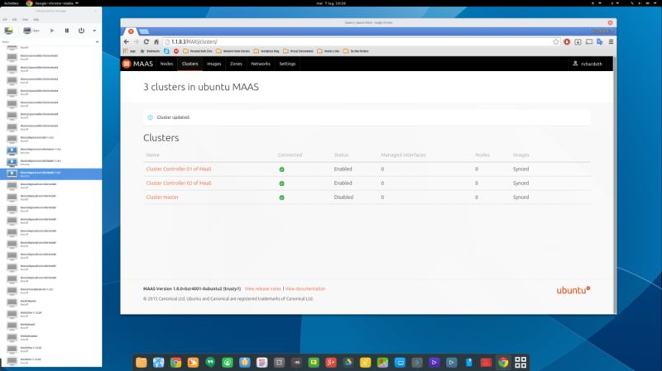This screenshot has height=371, width=662.
Task: Open Google+ from the dock
Action: pyautogui.click(x=330, y=362)
